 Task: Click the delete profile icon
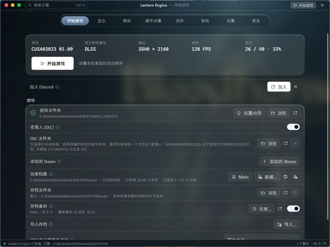click(295, 177)
